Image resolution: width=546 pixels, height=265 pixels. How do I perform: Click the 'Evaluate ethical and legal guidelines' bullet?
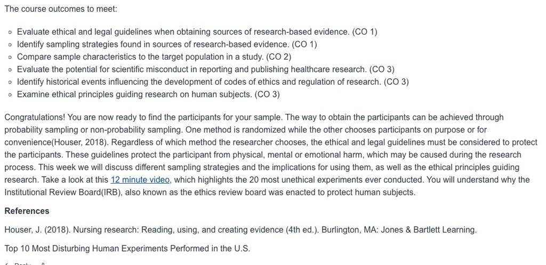(x=197, y=32)
